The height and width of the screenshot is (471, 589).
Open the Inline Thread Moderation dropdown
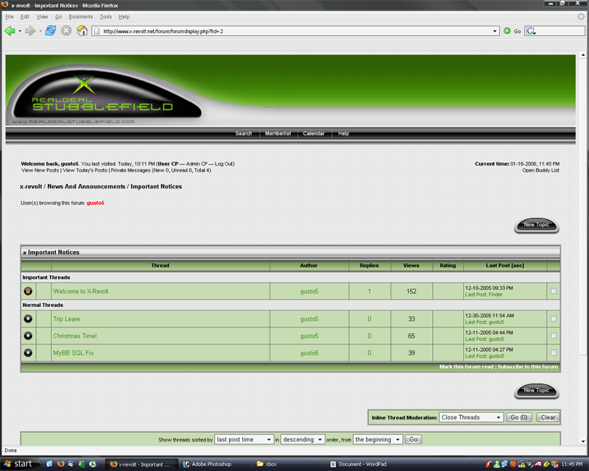(x=471, y=417)
